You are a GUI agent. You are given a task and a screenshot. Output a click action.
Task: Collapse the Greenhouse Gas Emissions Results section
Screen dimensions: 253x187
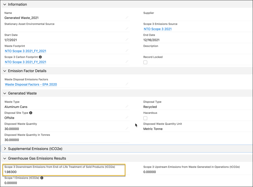tap(5, 158)
